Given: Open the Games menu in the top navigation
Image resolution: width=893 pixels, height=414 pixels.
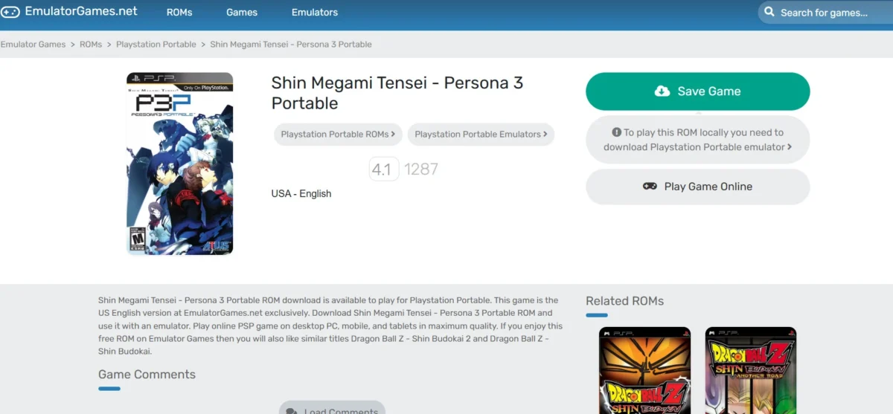Looking at the screenshot, I should pos(242,13).
